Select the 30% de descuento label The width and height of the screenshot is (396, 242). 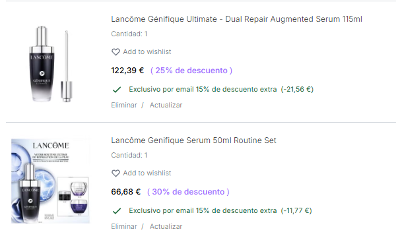coord(188,192)
